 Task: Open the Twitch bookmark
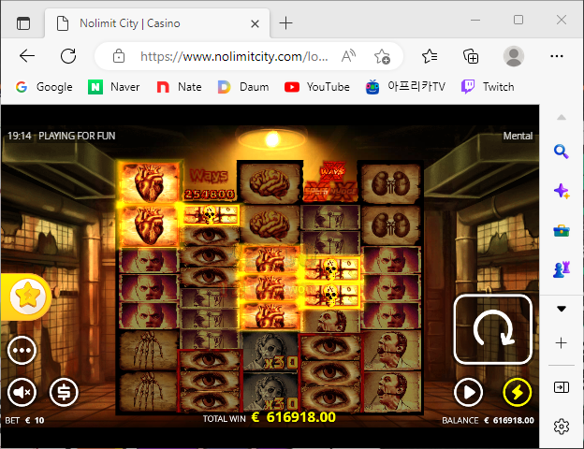click(x=488, y=87)
